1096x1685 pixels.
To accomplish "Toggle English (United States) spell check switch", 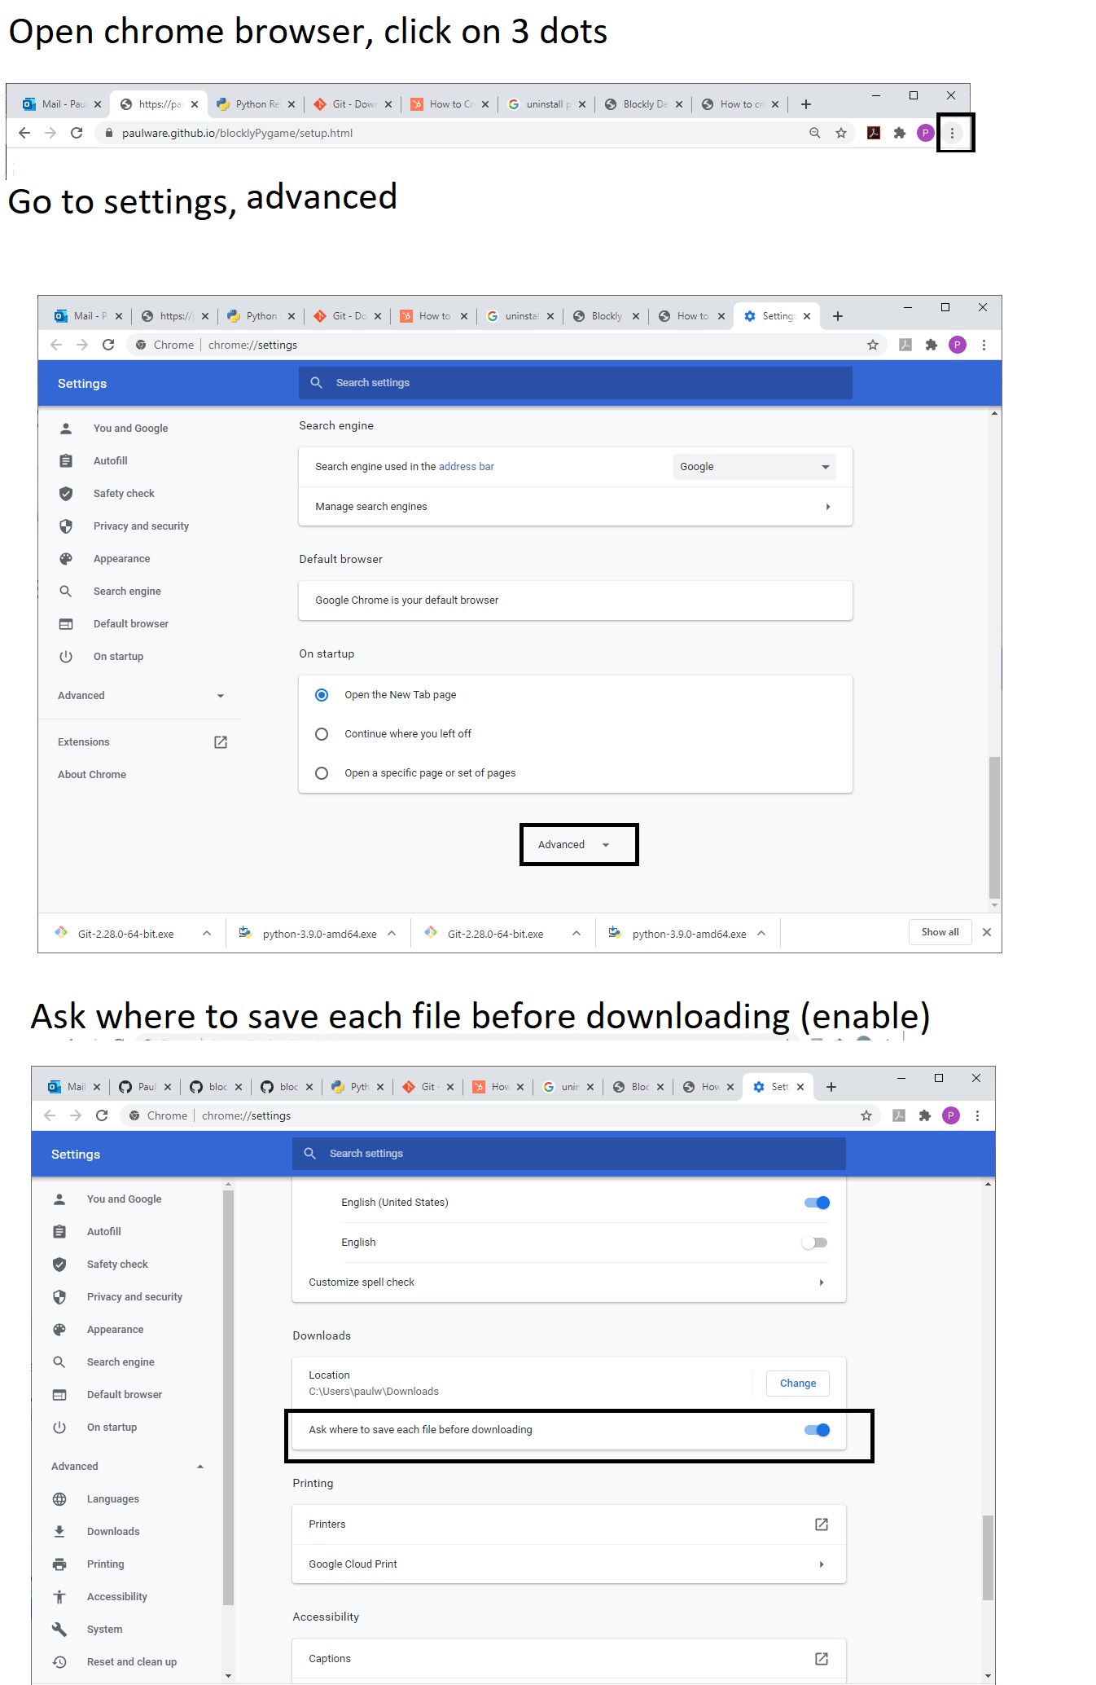I will (x=816, y=1203).
